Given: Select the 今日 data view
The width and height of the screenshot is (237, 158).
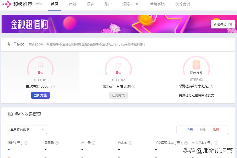Looking at the screenshot, I should [x=190, y=130].
